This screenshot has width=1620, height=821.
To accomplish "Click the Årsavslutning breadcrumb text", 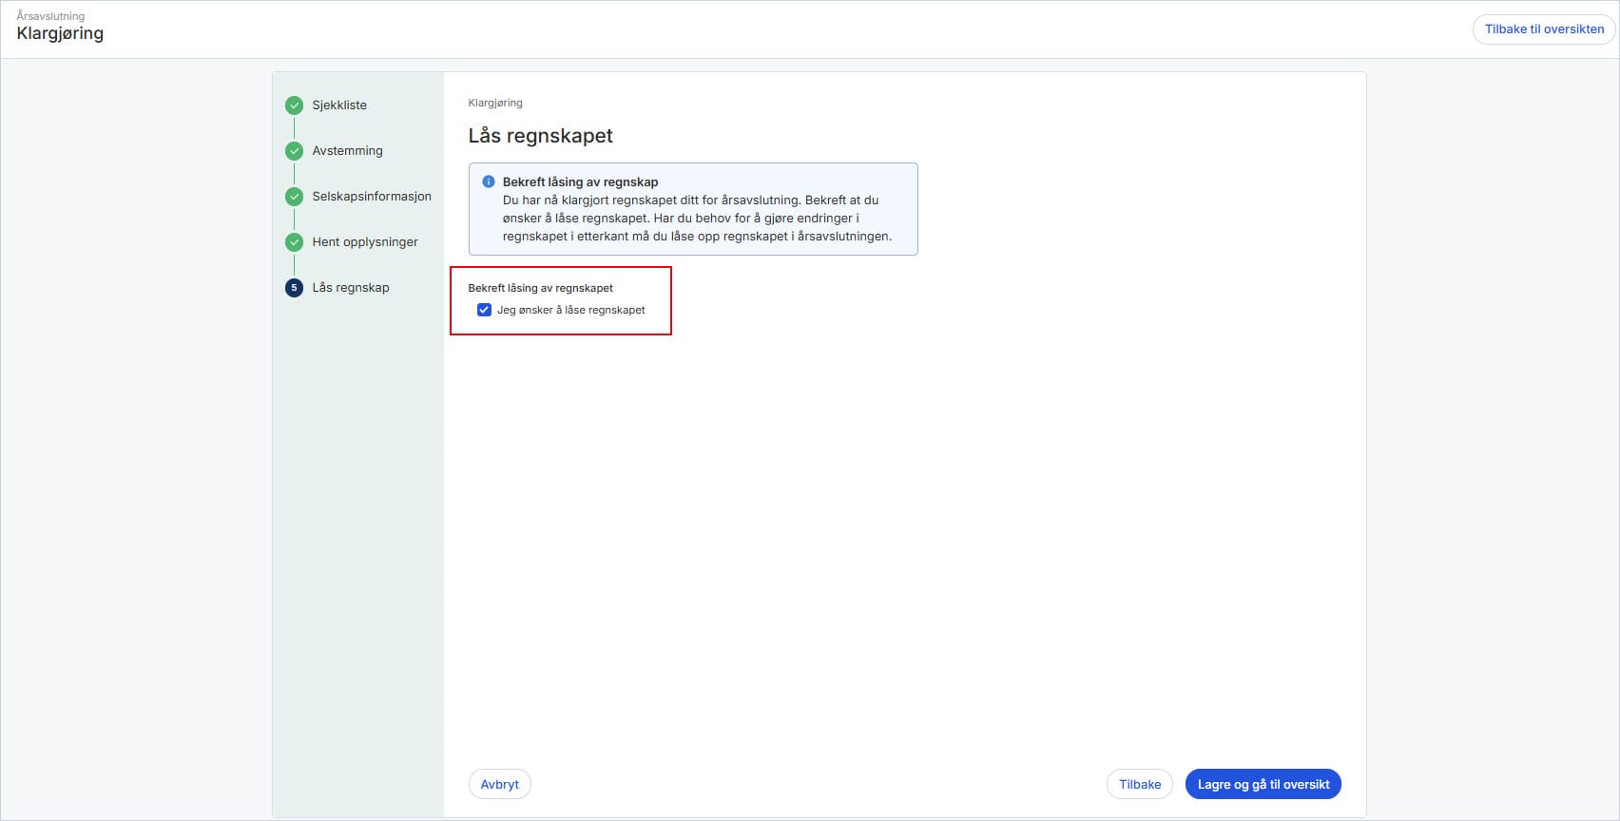I will point(50,16).
